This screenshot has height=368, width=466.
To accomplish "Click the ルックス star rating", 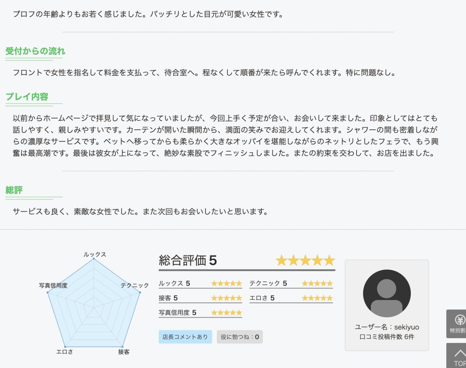I will click(227, 283).
